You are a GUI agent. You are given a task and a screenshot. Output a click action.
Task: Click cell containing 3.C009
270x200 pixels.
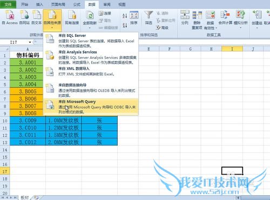point(28,121)
